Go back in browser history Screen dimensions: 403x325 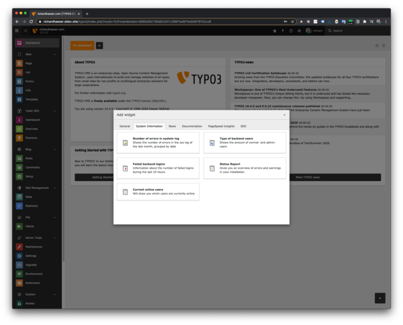coord(17,22)
